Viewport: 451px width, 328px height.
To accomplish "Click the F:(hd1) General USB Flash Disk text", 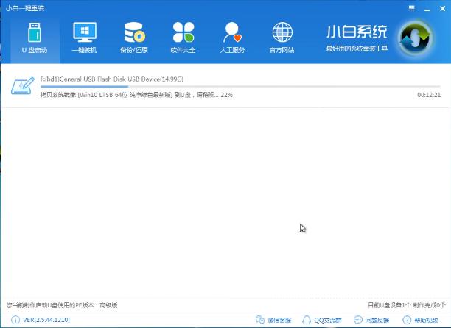I will tap(112, 79).
